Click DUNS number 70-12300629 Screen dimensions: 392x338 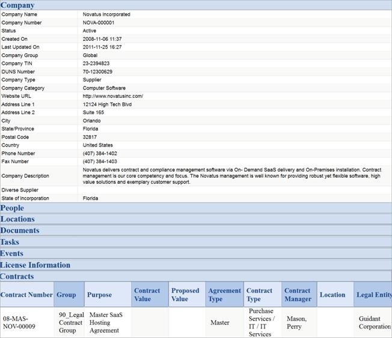97,71
